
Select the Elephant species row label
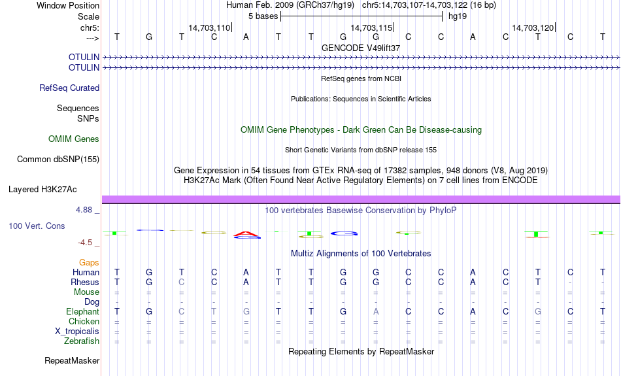click(x=83, y=311)
